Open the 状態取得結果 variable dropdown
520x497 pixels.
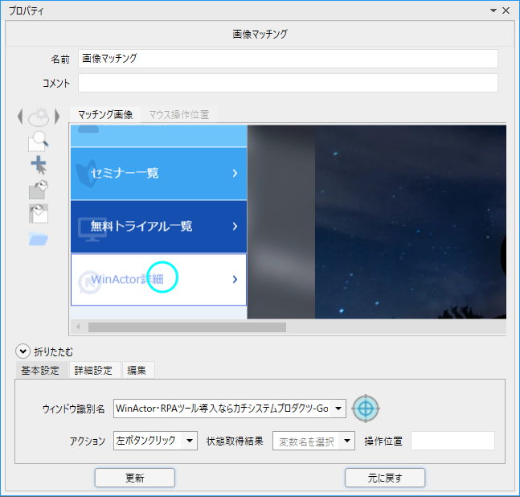[347, 441]
